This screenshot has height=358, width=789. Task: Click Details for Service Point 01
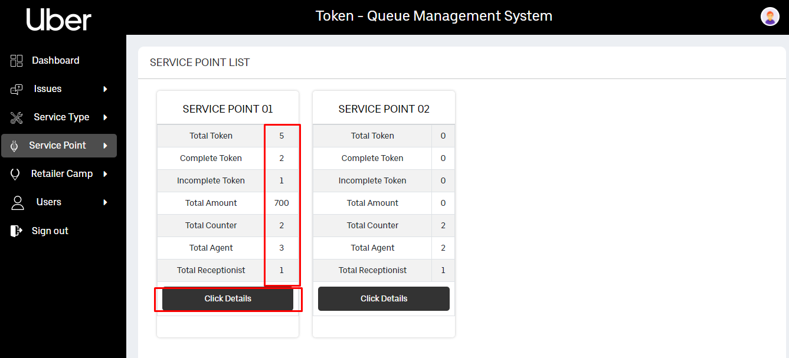(228, 298)
